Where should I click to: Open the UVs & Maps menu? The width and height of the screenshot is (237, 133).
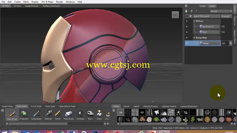pos(47,2)
